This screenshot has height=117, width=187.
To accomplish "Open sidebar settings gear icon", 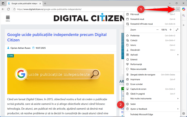I will (x=184, y=113).
